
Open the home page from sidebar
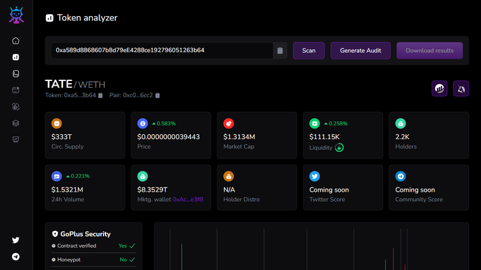point(16,40)
